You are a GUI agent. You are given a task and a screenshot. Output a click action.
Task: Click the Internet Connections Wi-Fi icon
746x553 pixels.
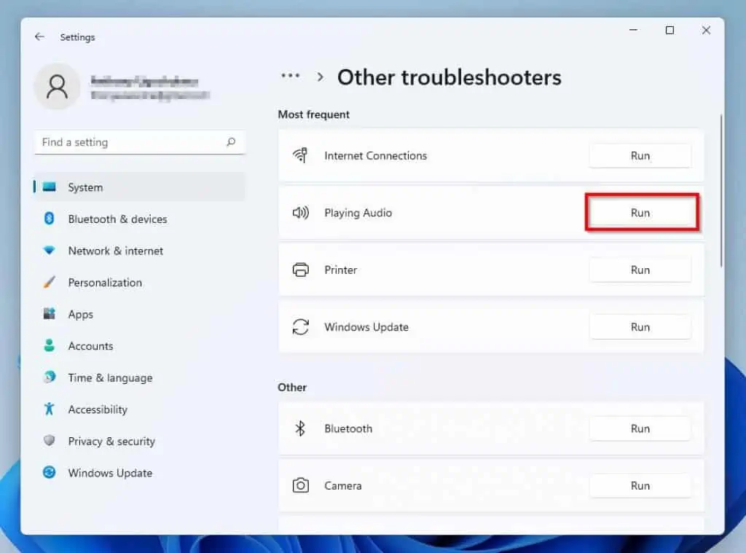[301, 155]
